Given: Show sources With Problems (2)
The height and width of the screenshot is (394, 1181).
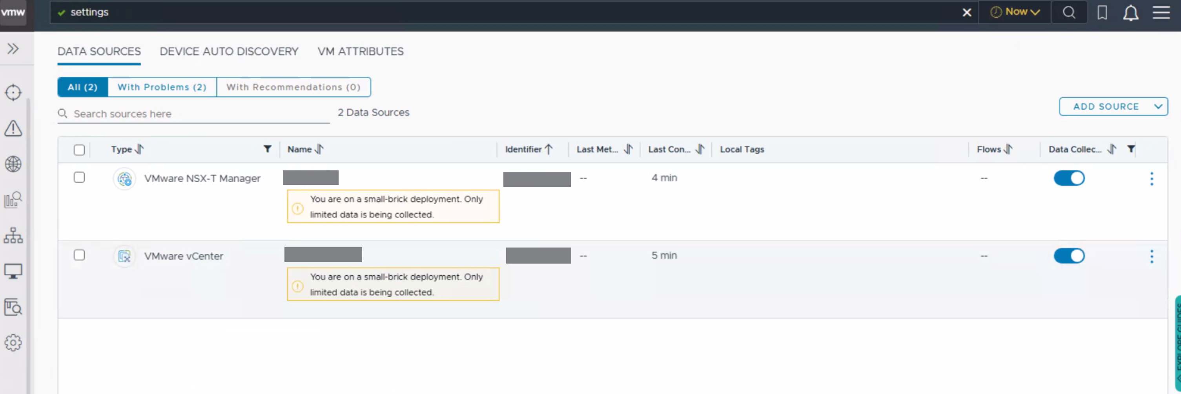Looking at the screenshot, I should [162, 87].
